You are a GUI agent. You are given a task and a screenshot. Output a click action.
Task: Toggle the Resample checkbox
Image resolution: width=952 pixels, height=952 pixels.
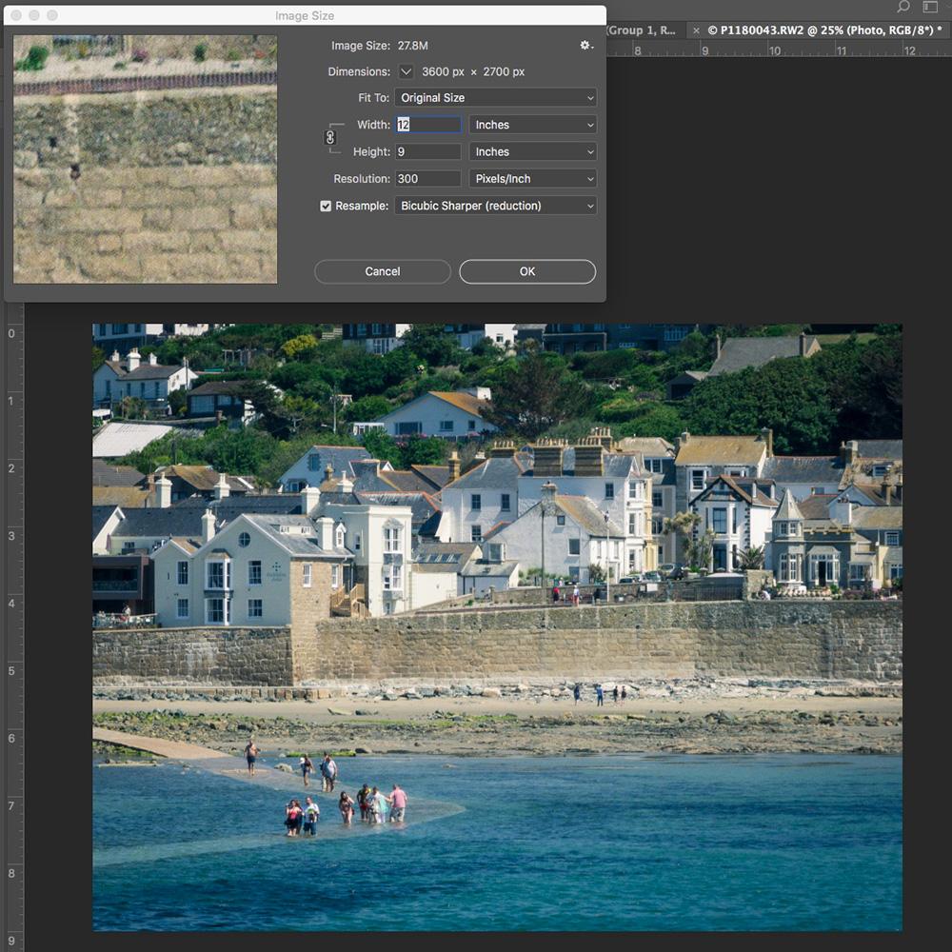pyautogui.click(x=326, y=206)
